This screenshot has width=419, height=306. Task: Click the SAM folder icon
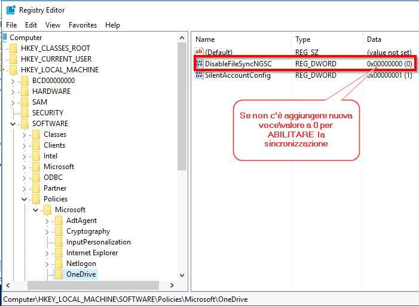coord(25,102)
